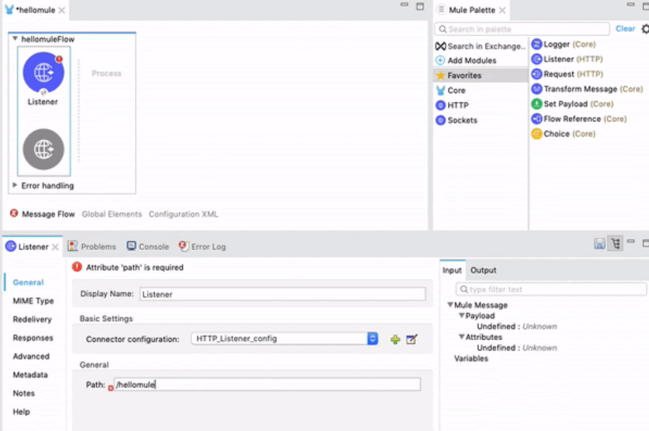Click the save icon in properties toolbar
The image size is (649, 431).
pos(599,244)
